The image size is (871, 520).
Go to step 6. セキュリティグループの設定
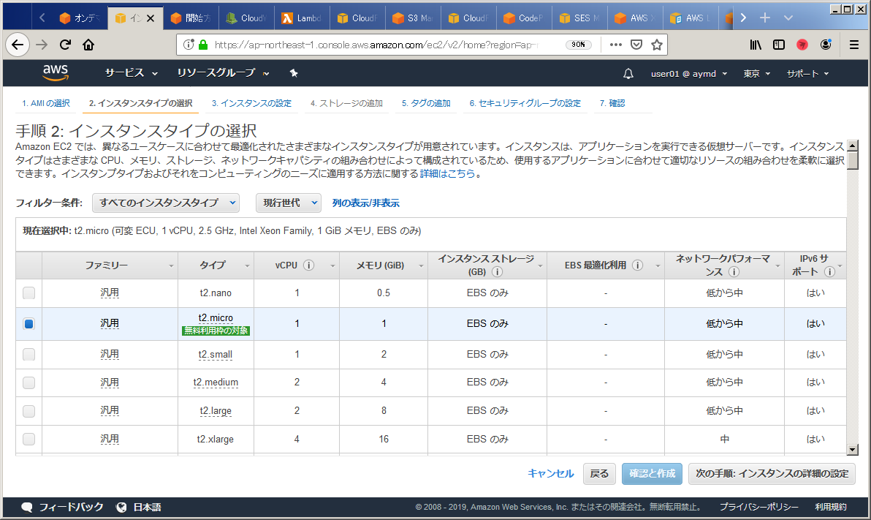(525, 103)
